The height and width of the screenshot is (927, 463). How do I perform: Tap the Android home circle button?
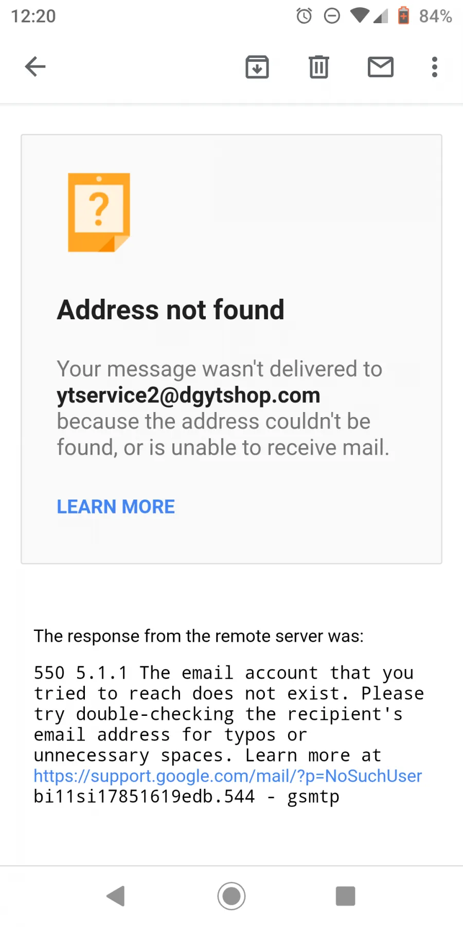click(232, 896)
